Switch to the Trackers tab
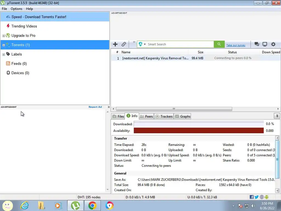281x211 pixels. 164,116
